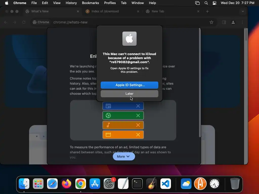Viewport: 259px width, 194px height.
Task: Open the Trash from the Dock
Action: point(235,184)
